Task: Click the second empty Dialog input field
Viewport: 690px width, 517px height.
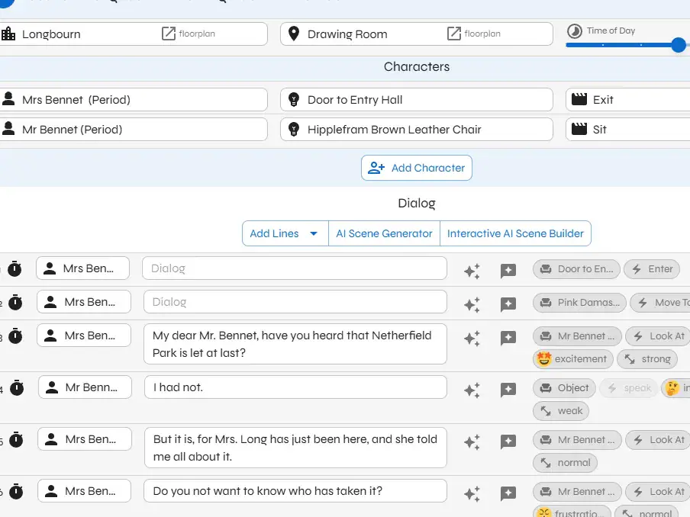Action: pyautogui.click(x=295, y=302)
